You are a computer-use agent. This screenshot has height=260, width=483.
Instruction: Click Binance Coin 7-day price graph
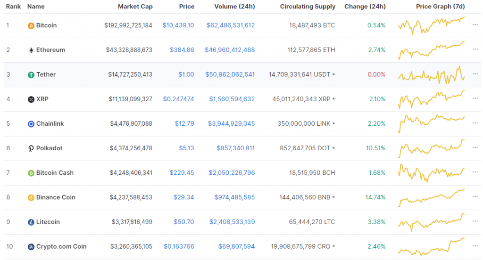431,197
